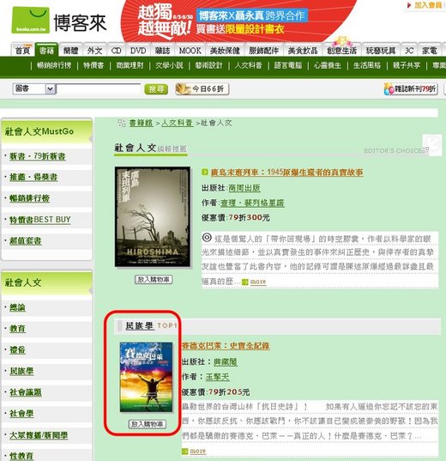Open the 暢銷排行榜 sidebar link

(29, 198)
